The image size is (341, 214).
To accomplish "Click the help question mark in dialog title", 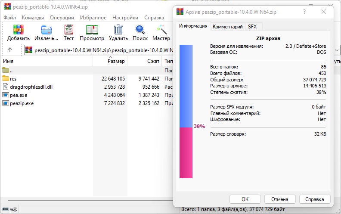I will (304, 12).
